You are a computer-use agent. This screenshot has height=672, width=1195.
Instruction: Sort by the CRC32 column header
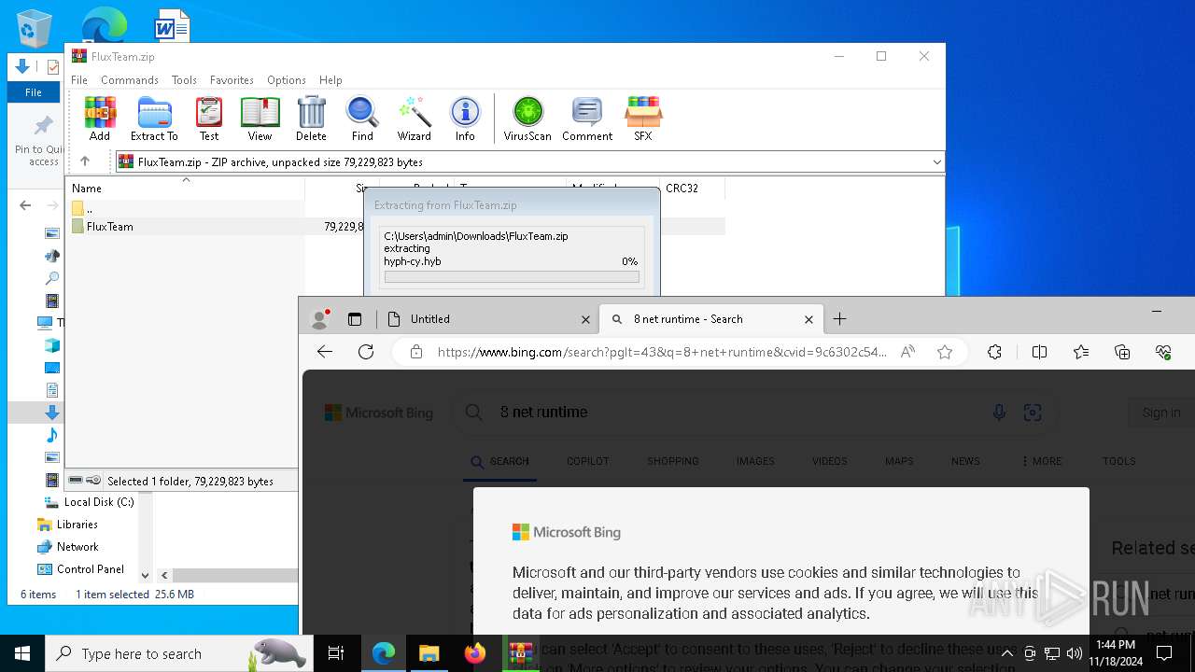692,188
